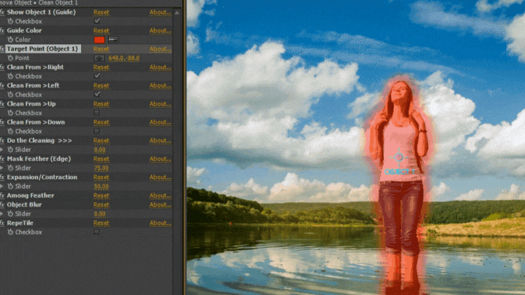Open the red Guide Color swatch
This screenshot has height=295, width=525.
pos(100,40)
